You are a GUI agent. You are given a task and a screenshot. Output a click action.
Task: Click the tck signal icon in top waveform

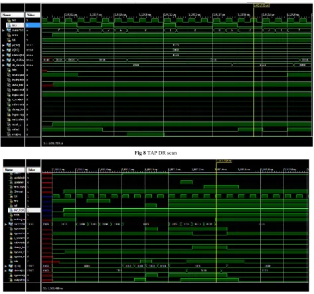click(x=9, y=20)
